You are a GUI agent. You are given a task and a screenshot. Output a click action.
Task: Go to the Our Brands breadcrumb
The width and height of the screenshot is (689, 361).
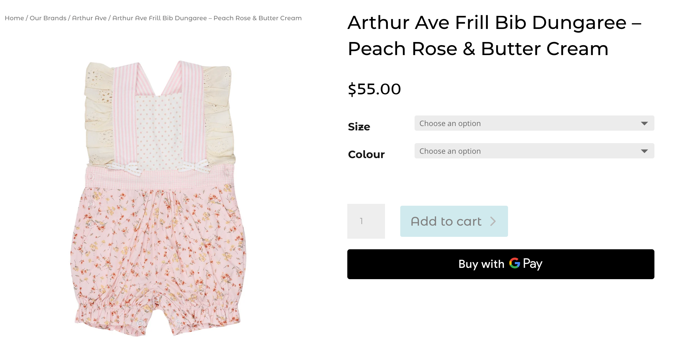point(48,18)
